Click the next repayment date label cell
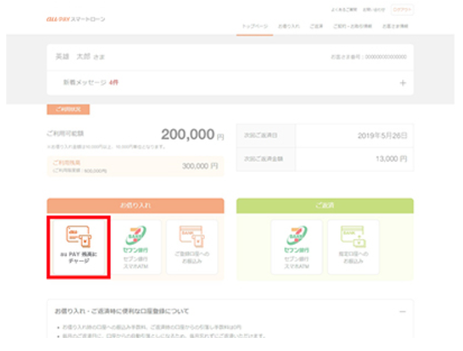Viewport: 463px width, 351px height. (x=265, y=136)
